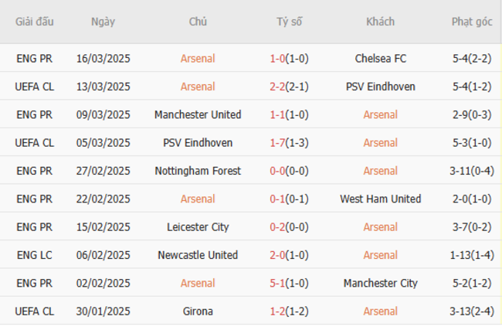Click the 3-13 corner stat for Girona match

point(472,311)
